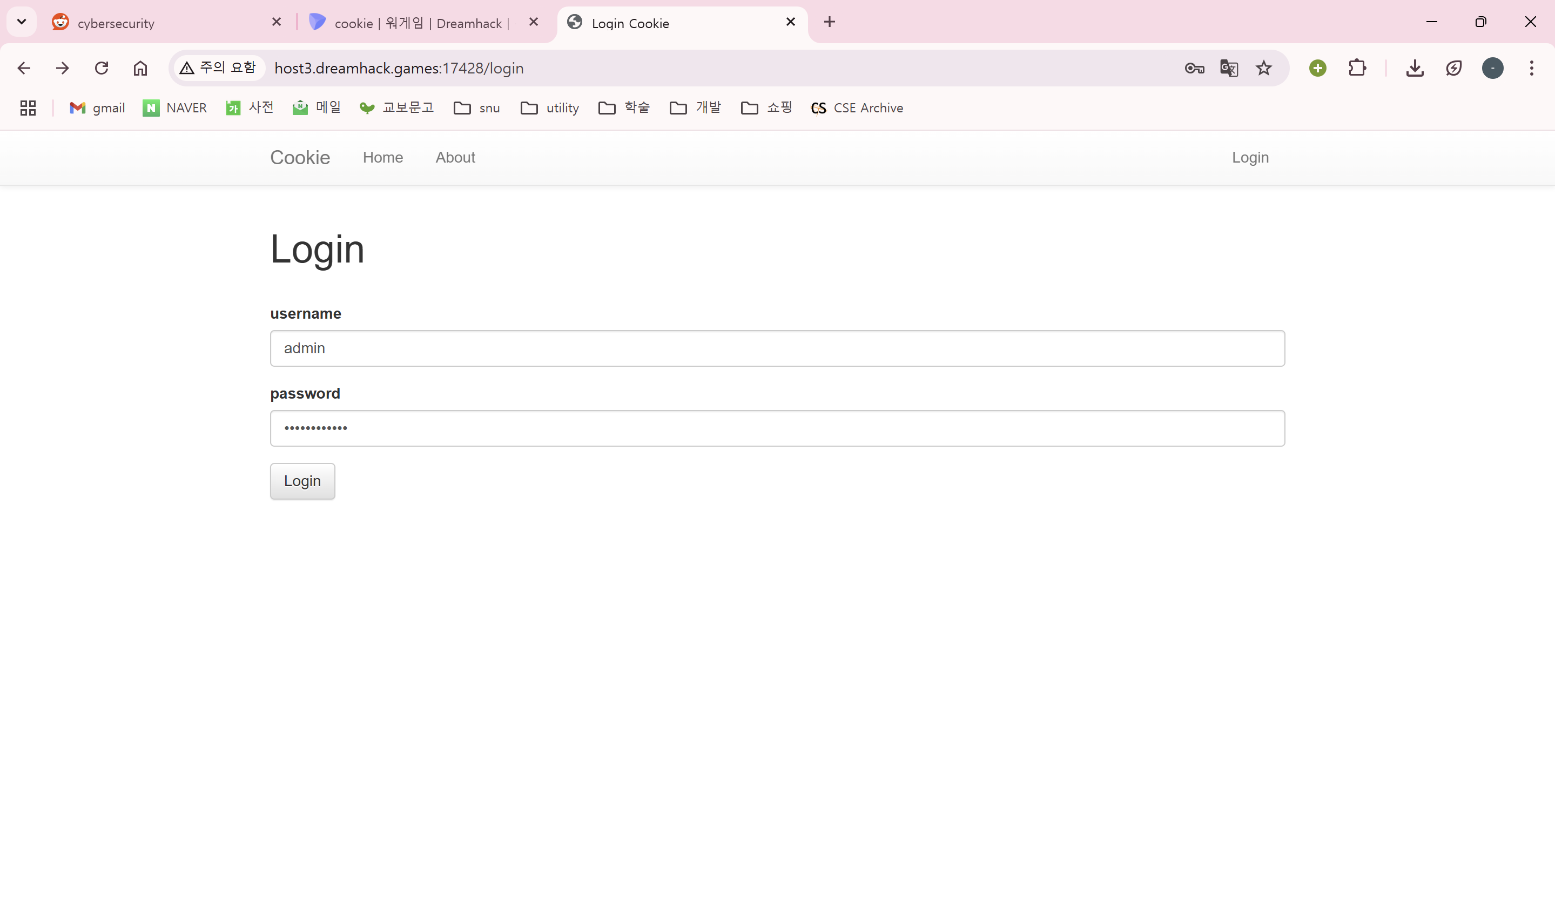This screenshot has height=915, width=1555.
Task: Close the cybersecurity tab
Action: (x=277, y=22)
